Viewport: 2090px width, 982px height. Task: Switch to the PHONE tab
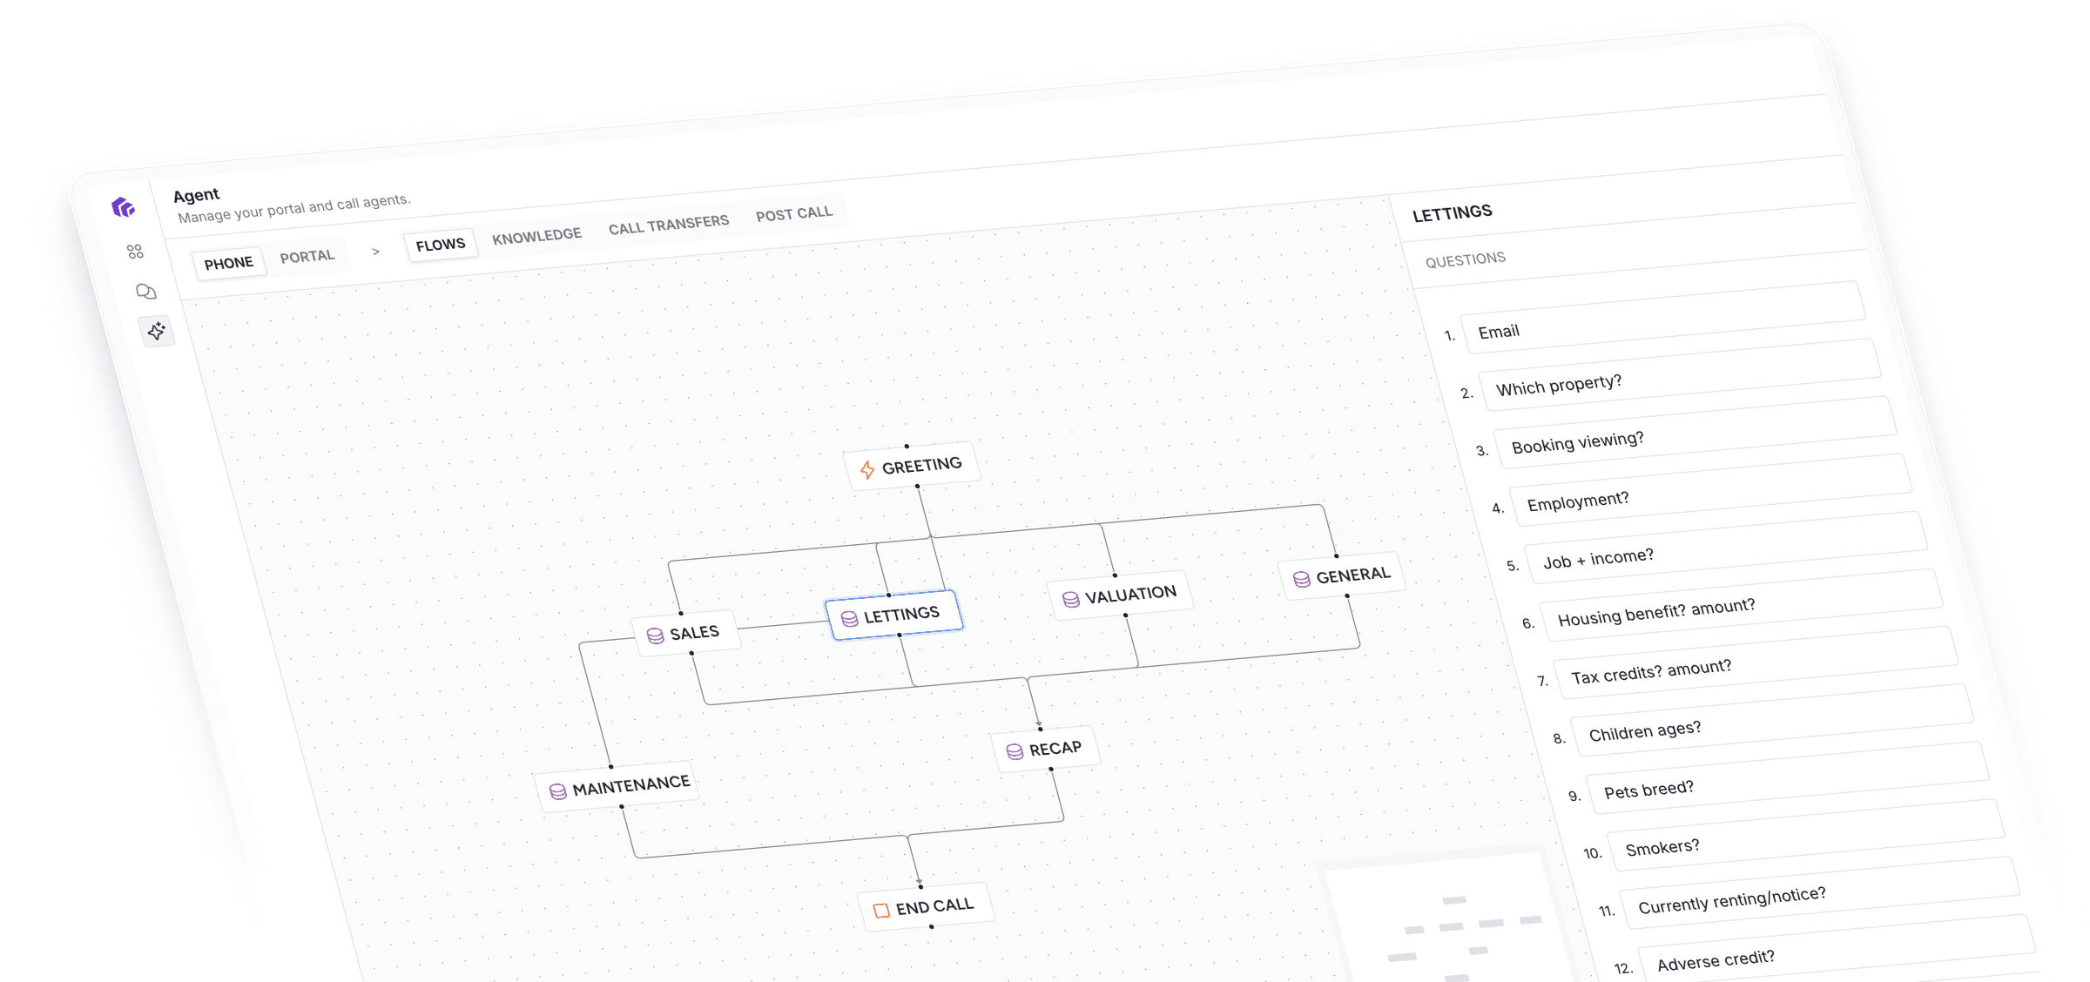pos(228,263)
